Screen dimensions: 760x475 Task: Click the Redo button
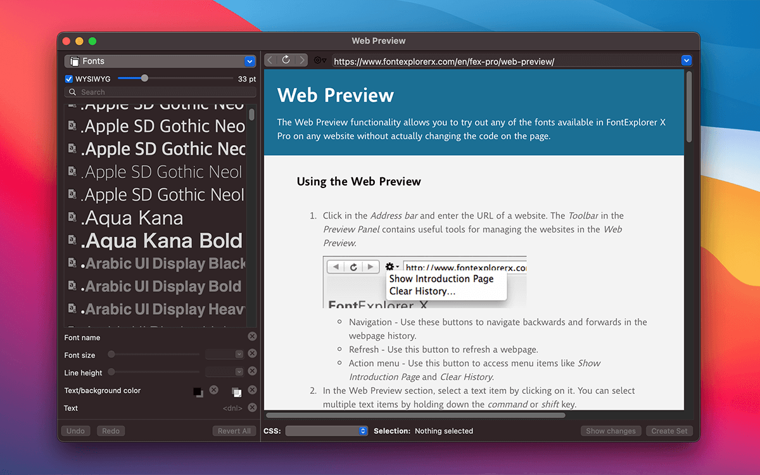pos(111,431)
